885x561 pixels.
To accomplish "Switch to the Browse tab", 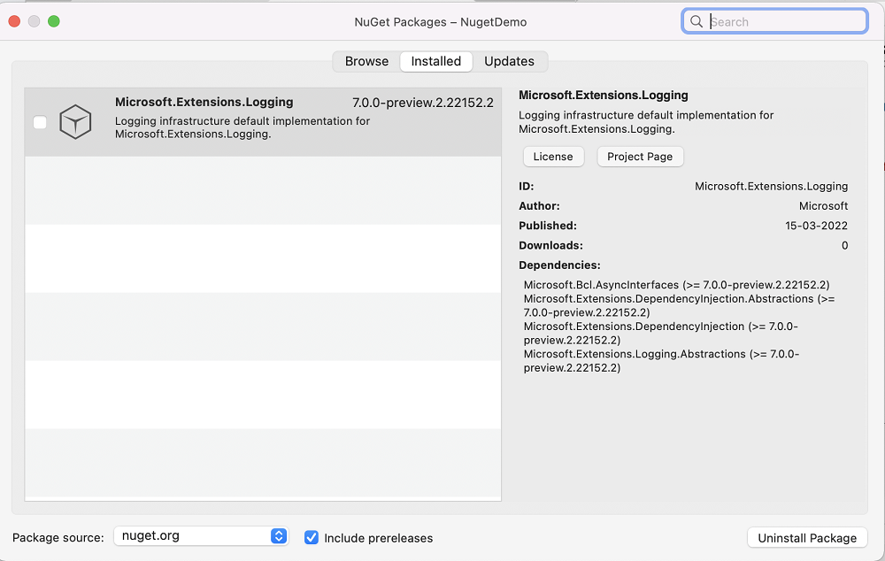I will (366, 61).
